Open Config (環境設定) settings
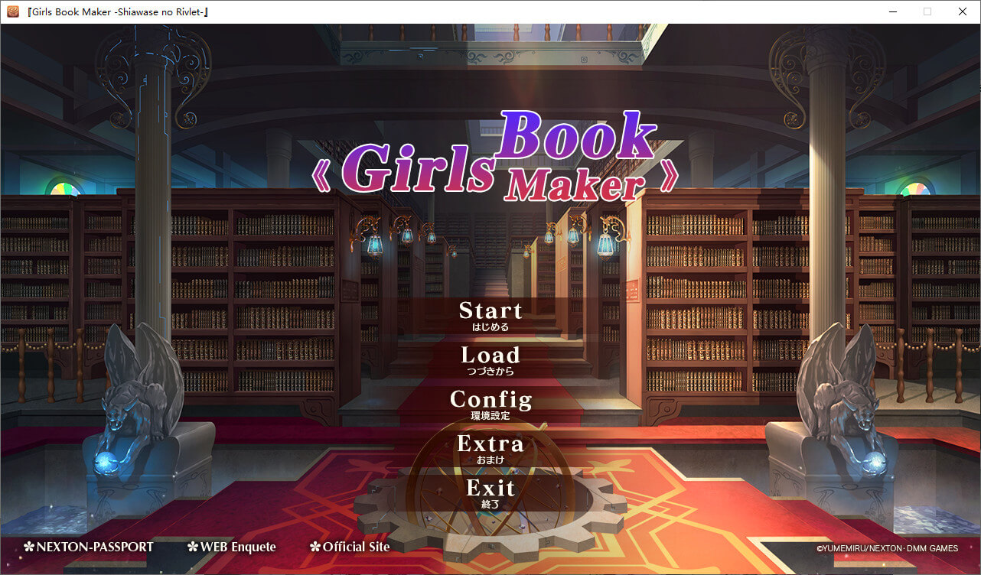The image size is (981, 575). point(490,404)
